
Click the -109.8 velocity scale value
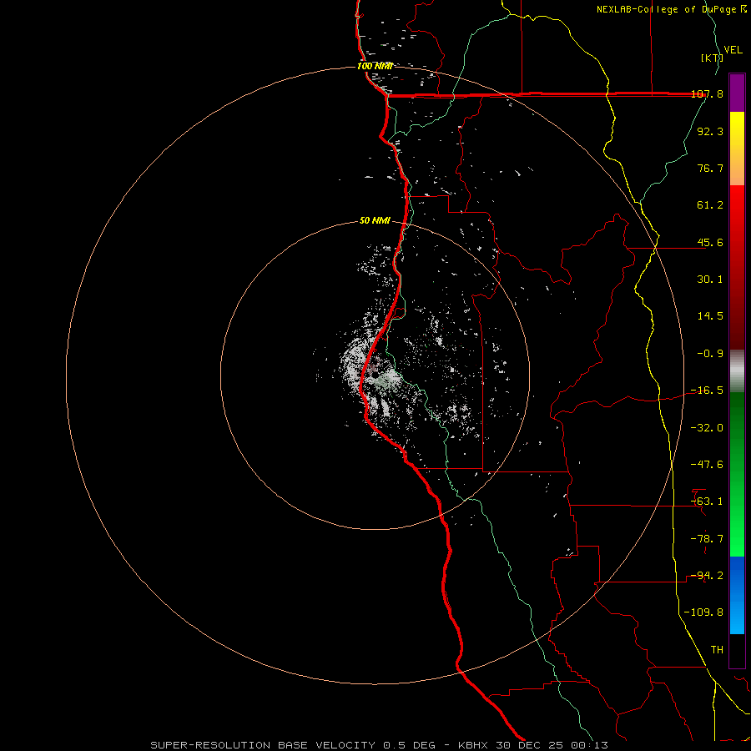pos(703,612)
